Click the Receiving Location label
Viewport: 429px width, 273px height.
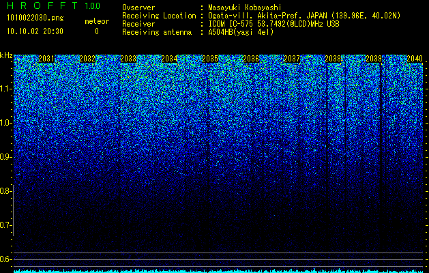(159, 16)
